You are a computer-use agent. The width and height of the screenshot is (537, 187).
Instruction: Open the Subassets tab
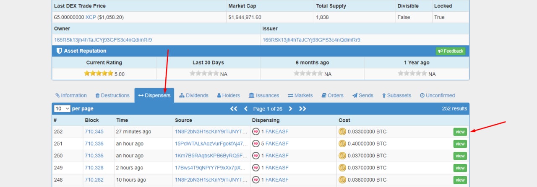(x=396, y=95)
